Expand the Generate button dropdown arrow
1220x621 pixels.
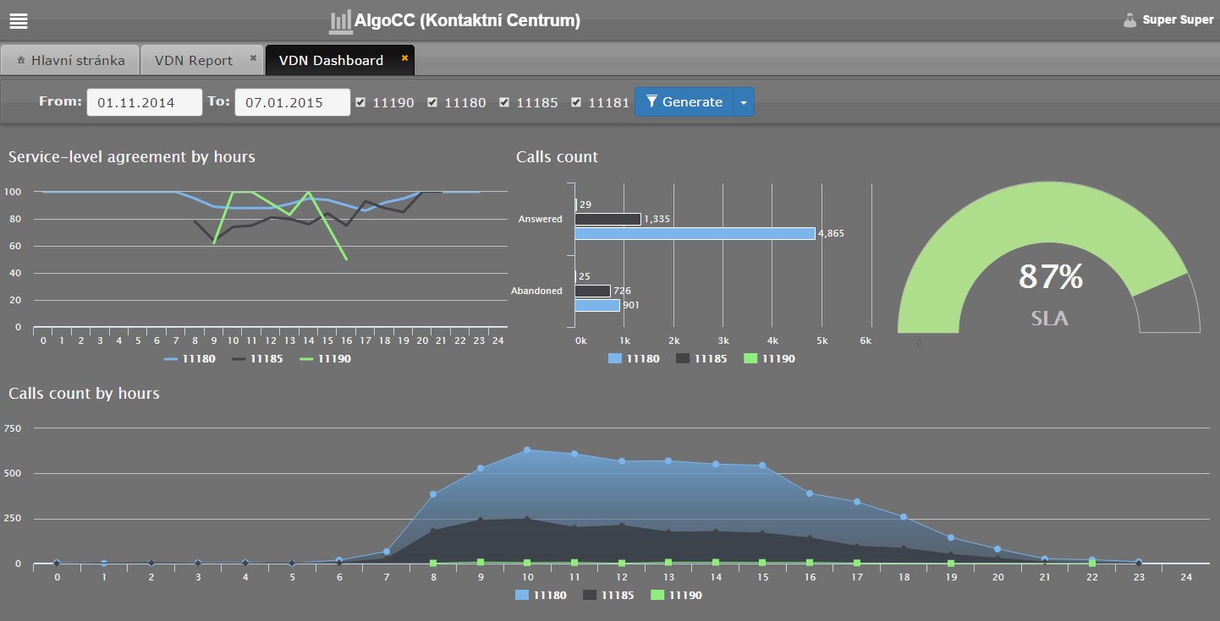743,102
